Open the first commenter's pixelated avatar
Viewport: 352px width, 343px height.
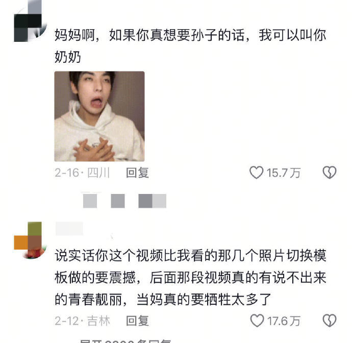pyautogui.click(x=30, y=21)
